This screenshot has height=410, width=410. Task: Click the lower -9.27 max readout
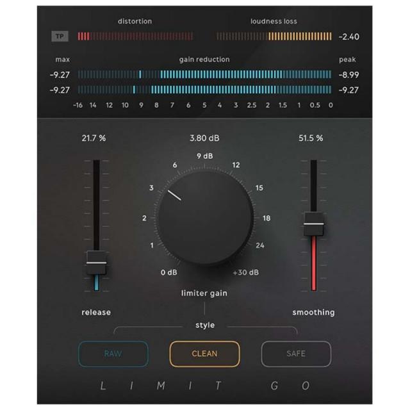click(60, 90)
